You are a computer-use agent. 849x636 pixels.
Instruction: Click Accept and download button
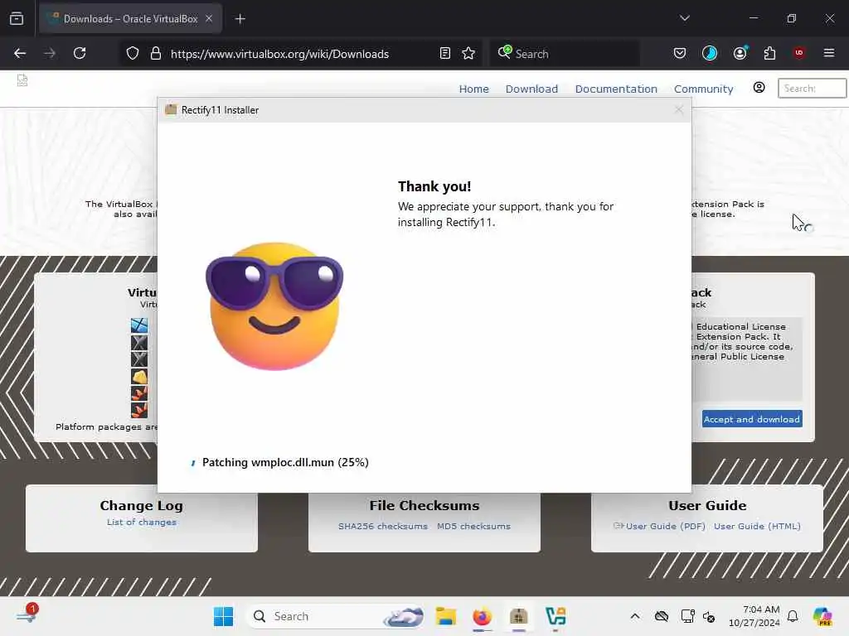click(x=752, y=419)
